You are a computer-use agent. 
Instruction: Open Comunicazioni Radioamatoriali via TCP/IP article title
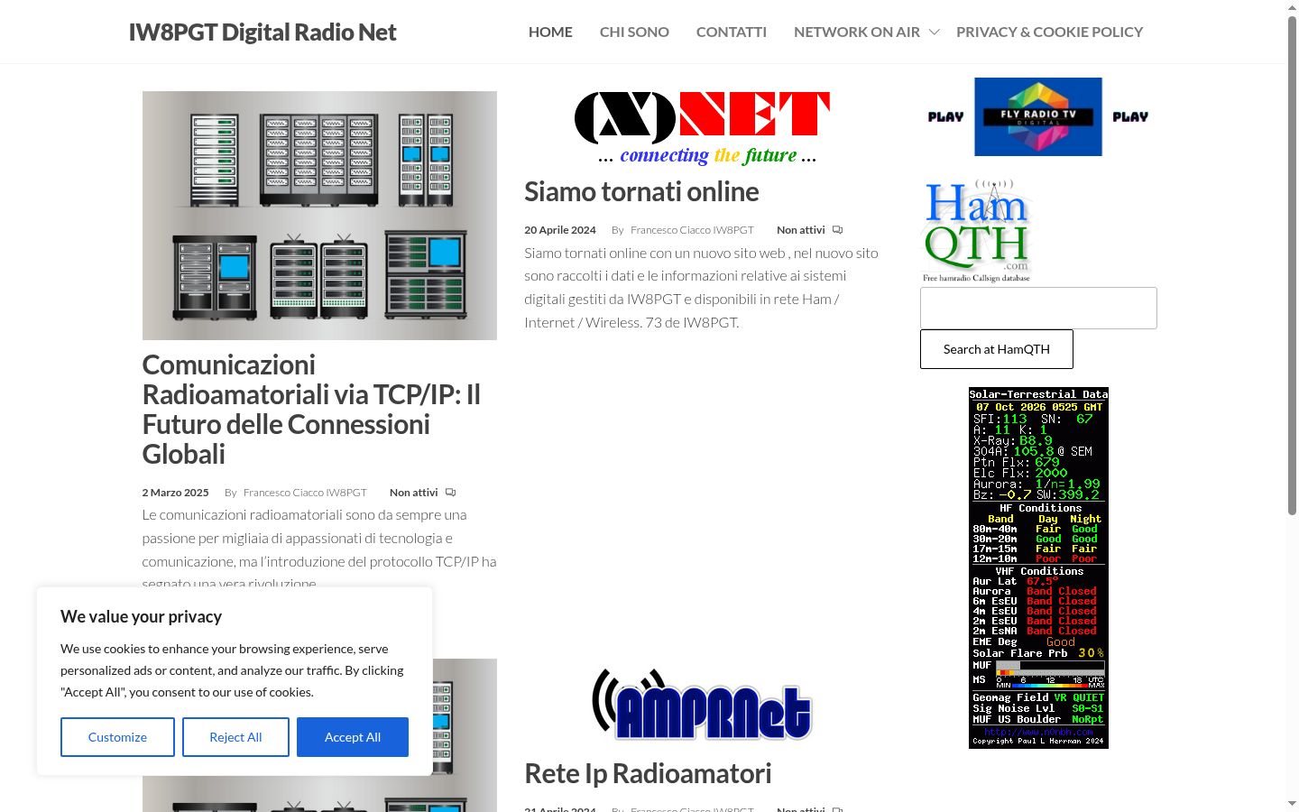pos(311,410)
